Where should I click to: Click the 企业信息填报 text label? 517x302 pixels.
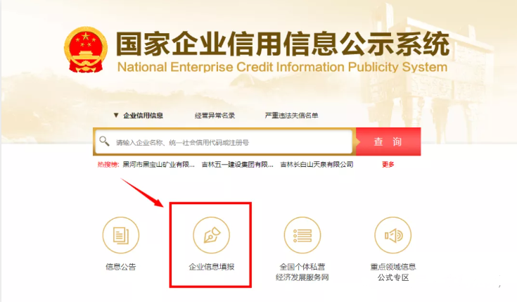[211, 267]
